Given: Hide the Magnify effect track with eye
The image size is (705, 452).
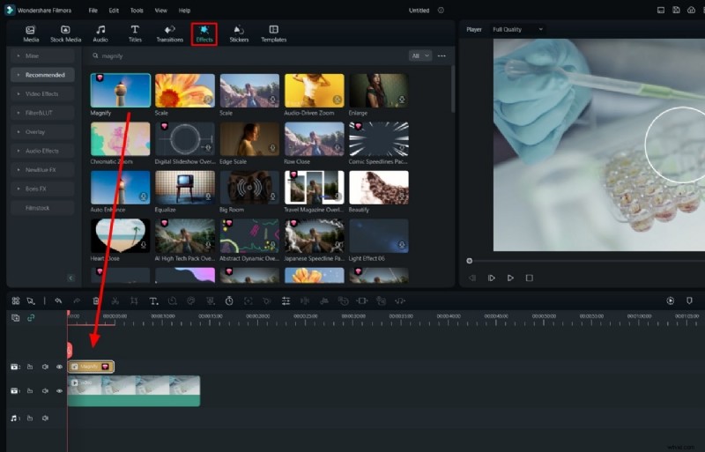Looking at the screenshot, I should coord(59,367).
